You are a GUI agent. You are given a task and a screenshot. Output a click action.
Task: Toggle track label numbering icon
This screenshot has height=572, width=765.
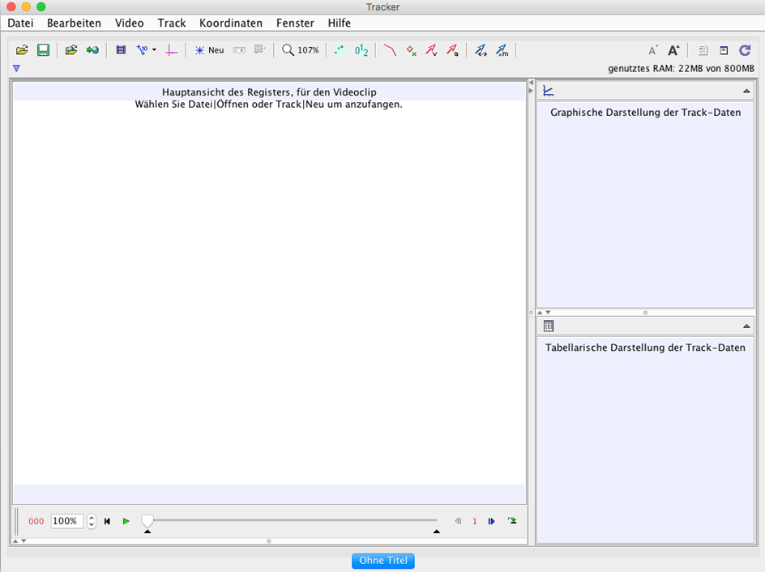[361, 49]
